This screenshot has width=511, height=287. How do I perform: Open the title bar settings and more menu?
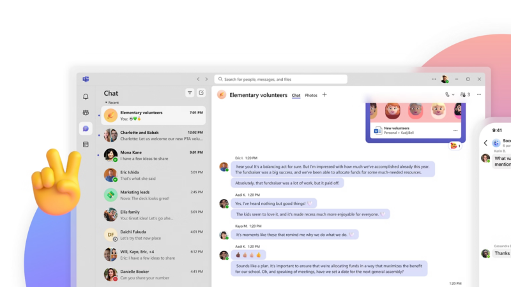click(434, 79)
